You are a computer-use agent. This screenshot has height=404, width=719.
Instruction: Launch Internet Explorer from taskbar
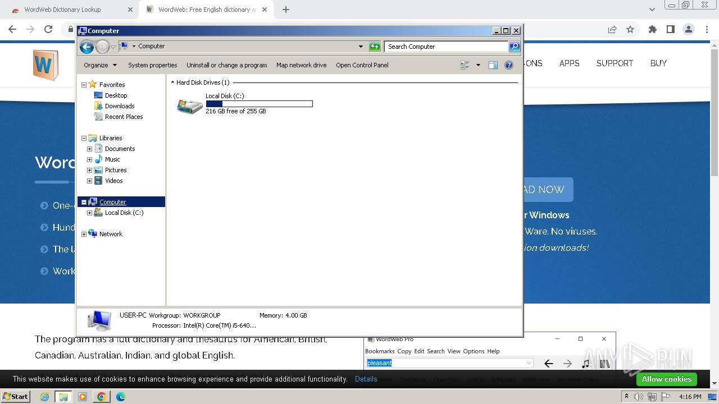[x=45, y=397]
